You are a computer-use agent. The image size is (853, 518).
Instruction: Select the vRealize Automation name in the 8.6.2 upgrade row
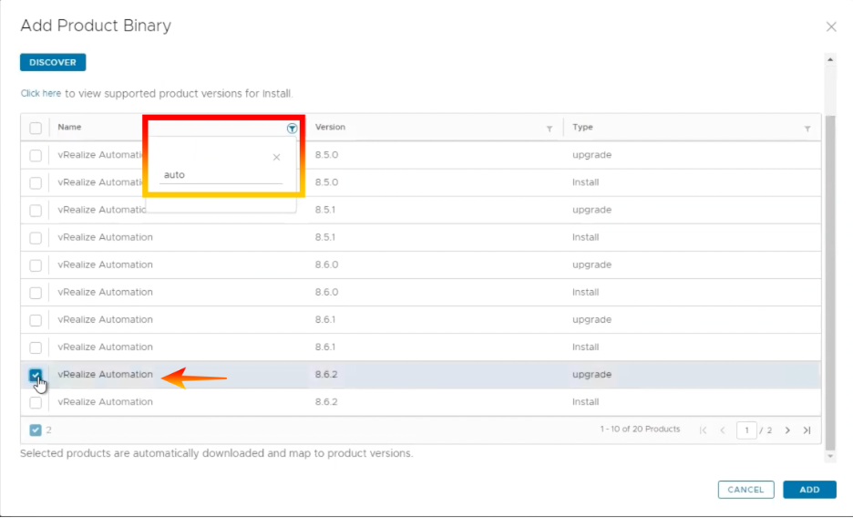click(105, 374)
